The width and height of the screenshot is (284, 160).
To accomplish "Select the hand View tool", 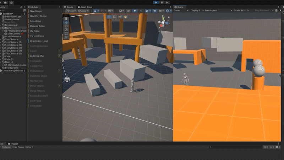I will (66, 18).
